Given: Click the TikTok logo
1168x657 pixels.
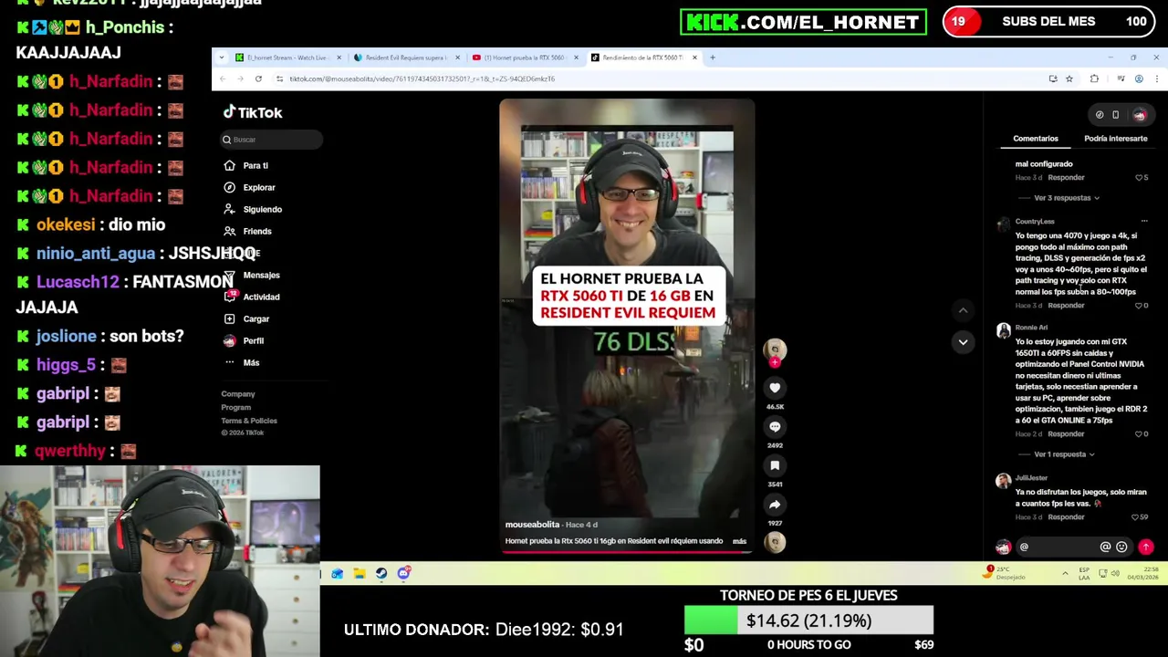Looking at the screenshot, I should click(x=253, y=112).
